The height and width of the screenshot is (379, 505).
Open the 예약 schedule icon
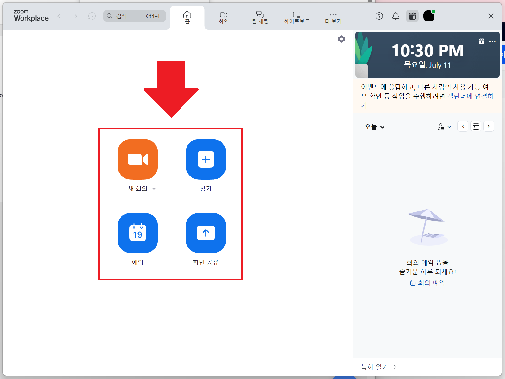click(137, 233)
